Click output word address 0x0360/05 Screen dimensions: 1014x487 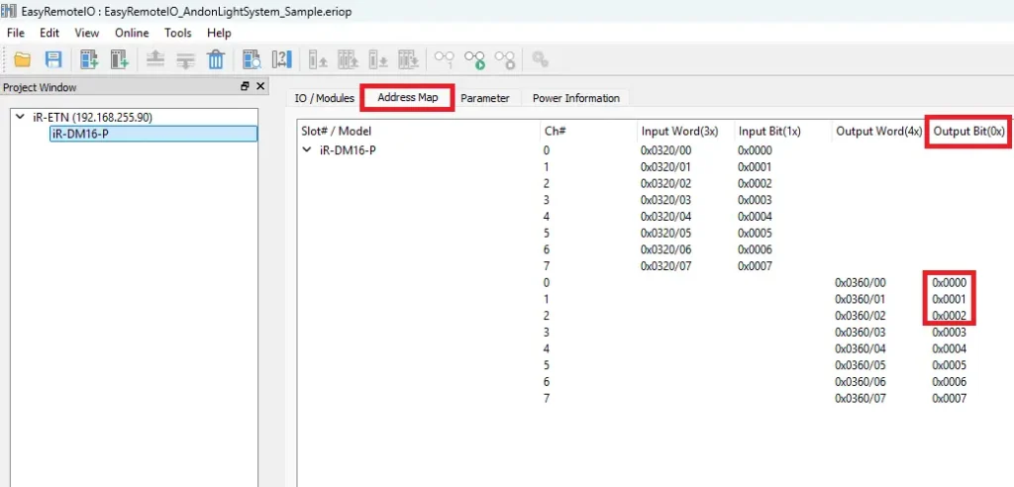pyautogui.click(x=861, y=365)
